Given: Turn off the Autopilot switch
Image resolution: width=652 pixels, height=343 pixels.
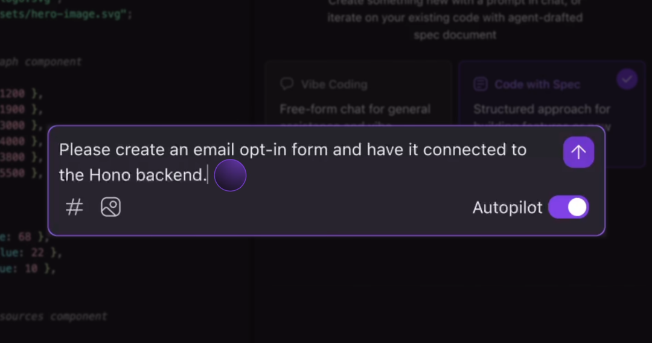Looking at the screenshot, I should coord(568,207).
